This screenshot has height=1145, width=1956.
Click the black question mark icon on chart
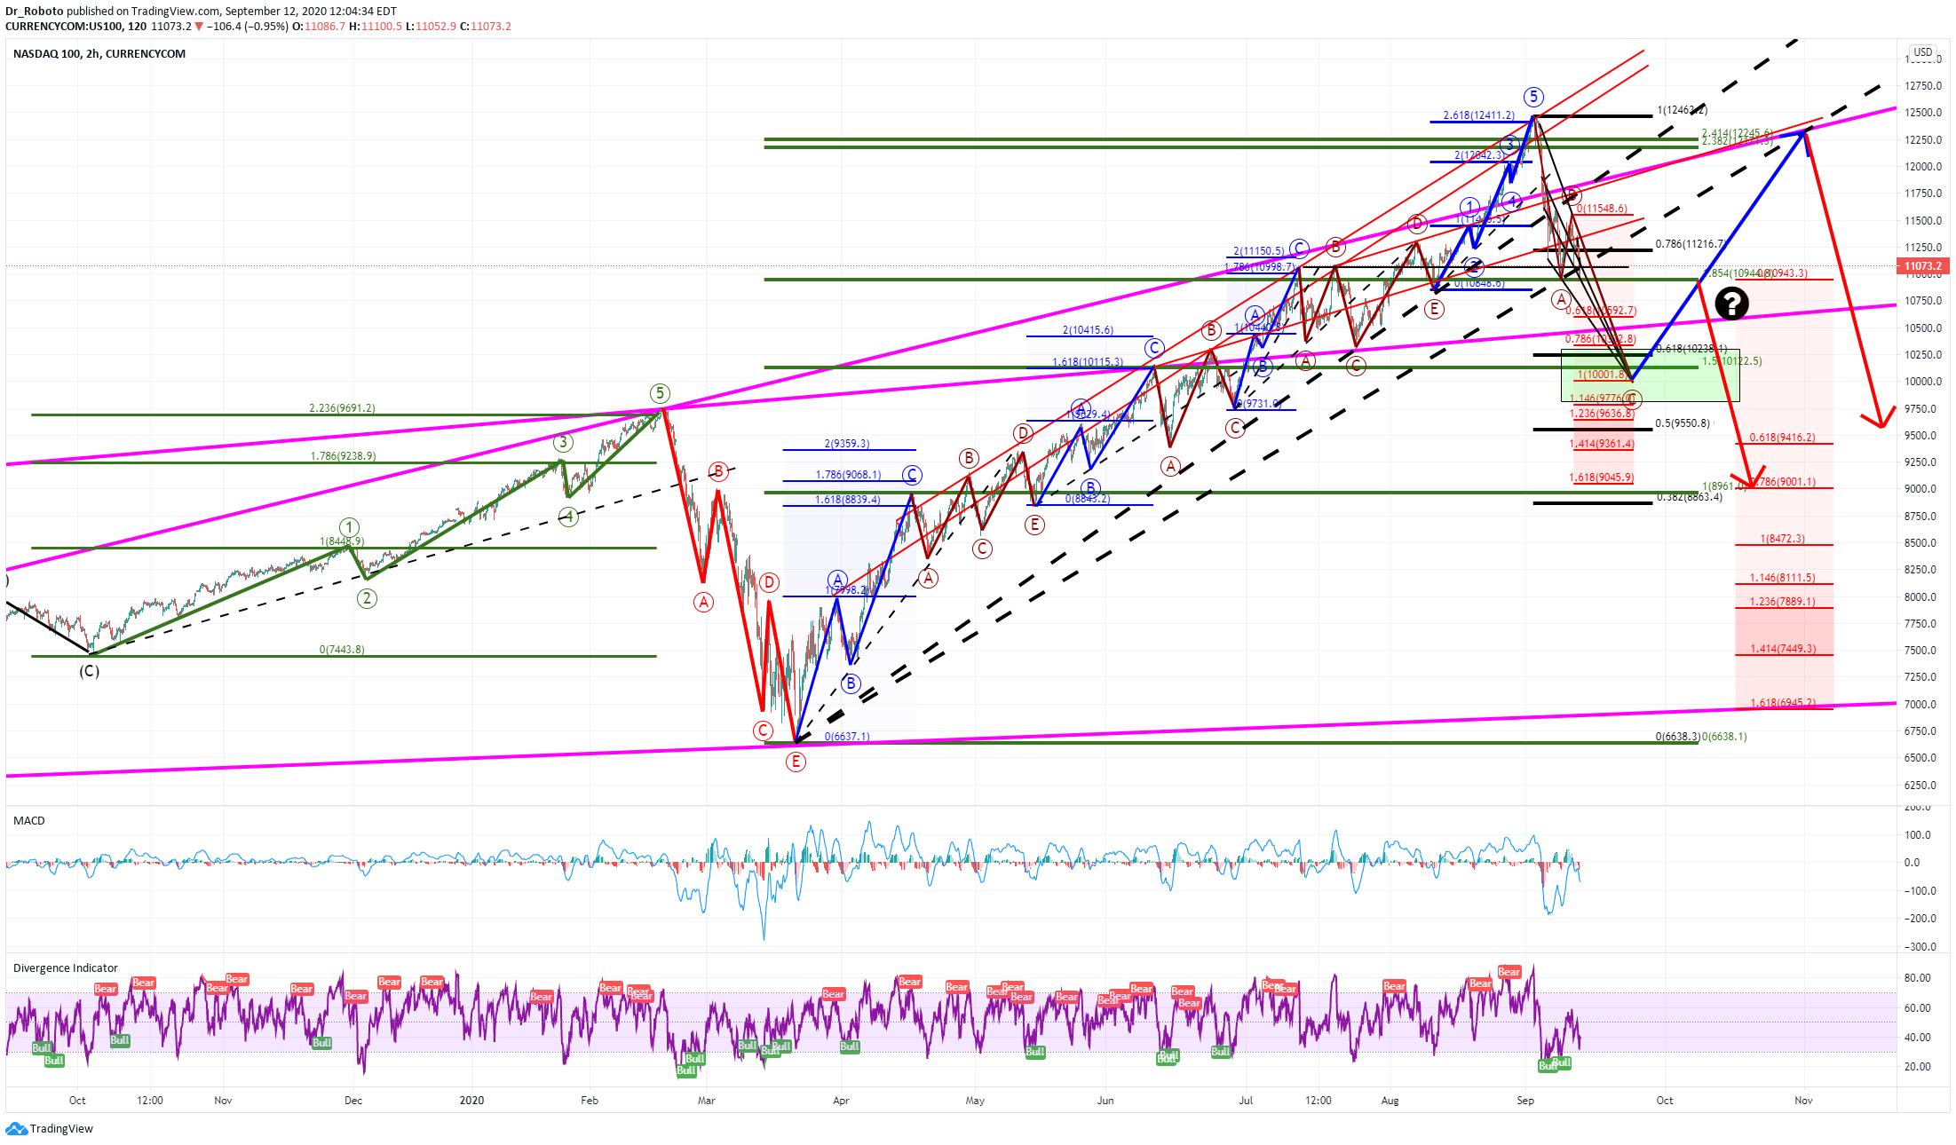click(x=1731, y=304)
